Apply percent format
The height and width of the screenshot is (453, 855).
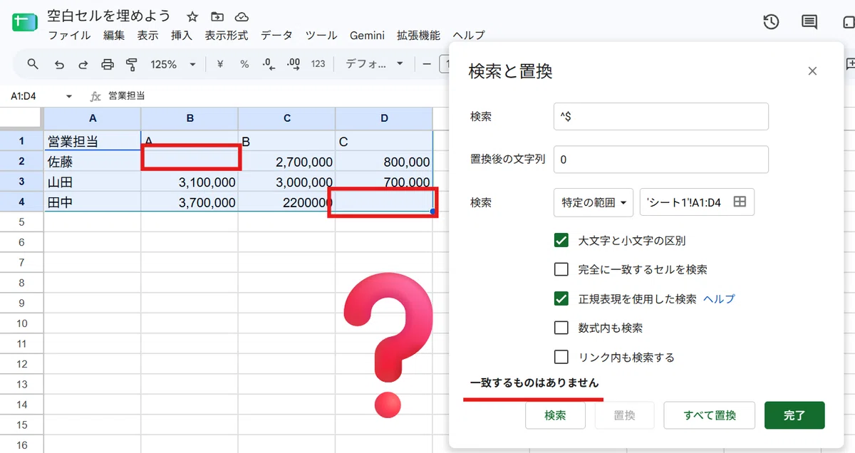pyautogui.click(x=244, y=64)
